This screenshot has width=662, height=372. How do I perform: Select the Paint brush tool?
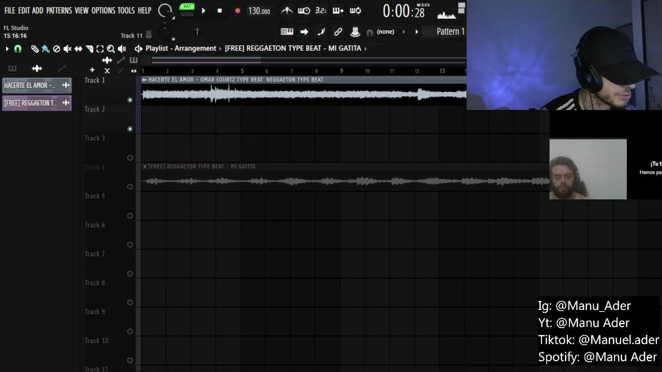(46, 49)
